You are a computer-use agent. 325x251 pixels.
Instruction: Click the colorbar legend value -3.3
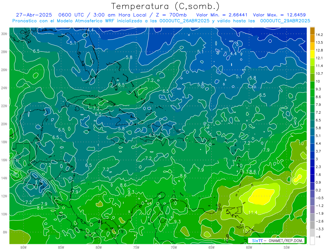[x=320, y=229]
